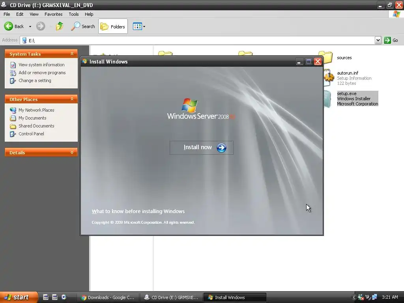Click the Install now button

pyautogui.click(x=202, y=148)
